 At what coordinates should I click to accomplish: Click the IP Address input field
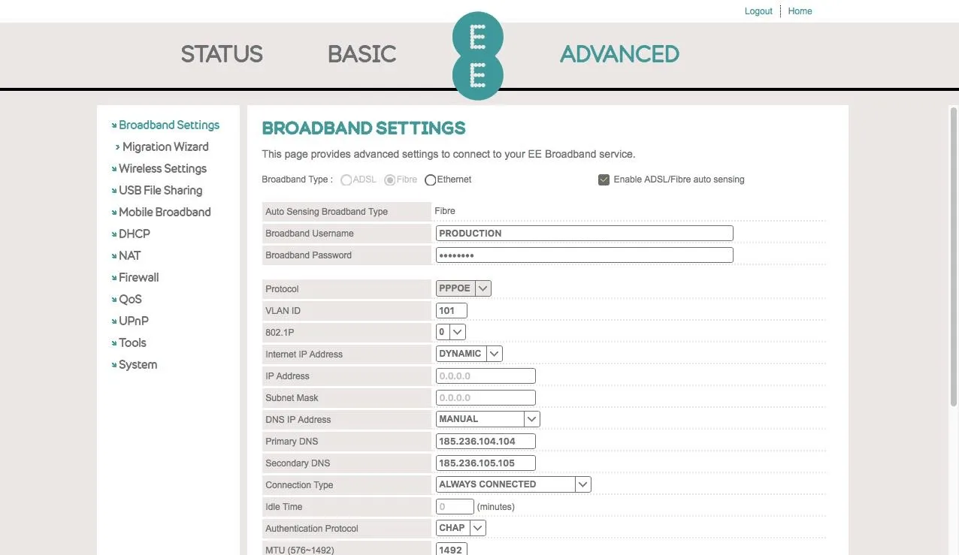(x=486, y=376)
